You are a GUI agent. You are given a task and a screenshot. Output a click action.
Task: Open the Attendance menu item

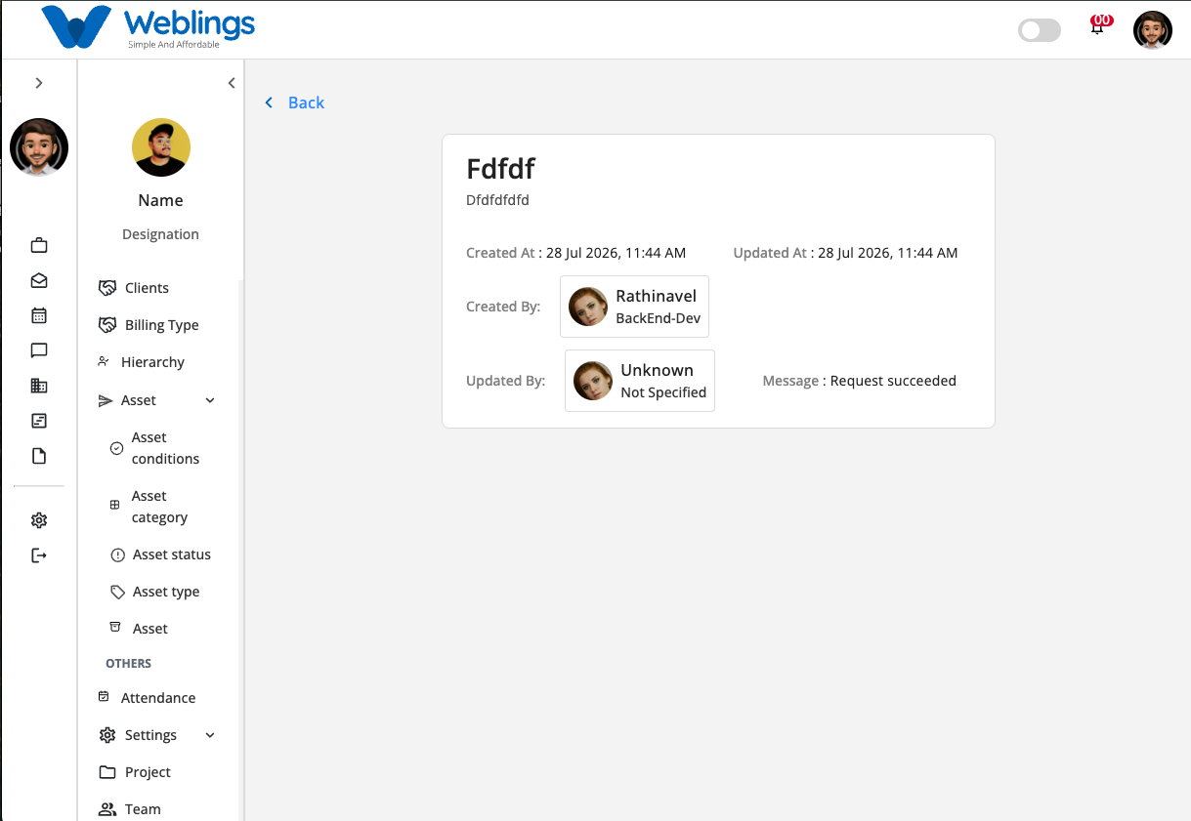click(x=157, y=698)
